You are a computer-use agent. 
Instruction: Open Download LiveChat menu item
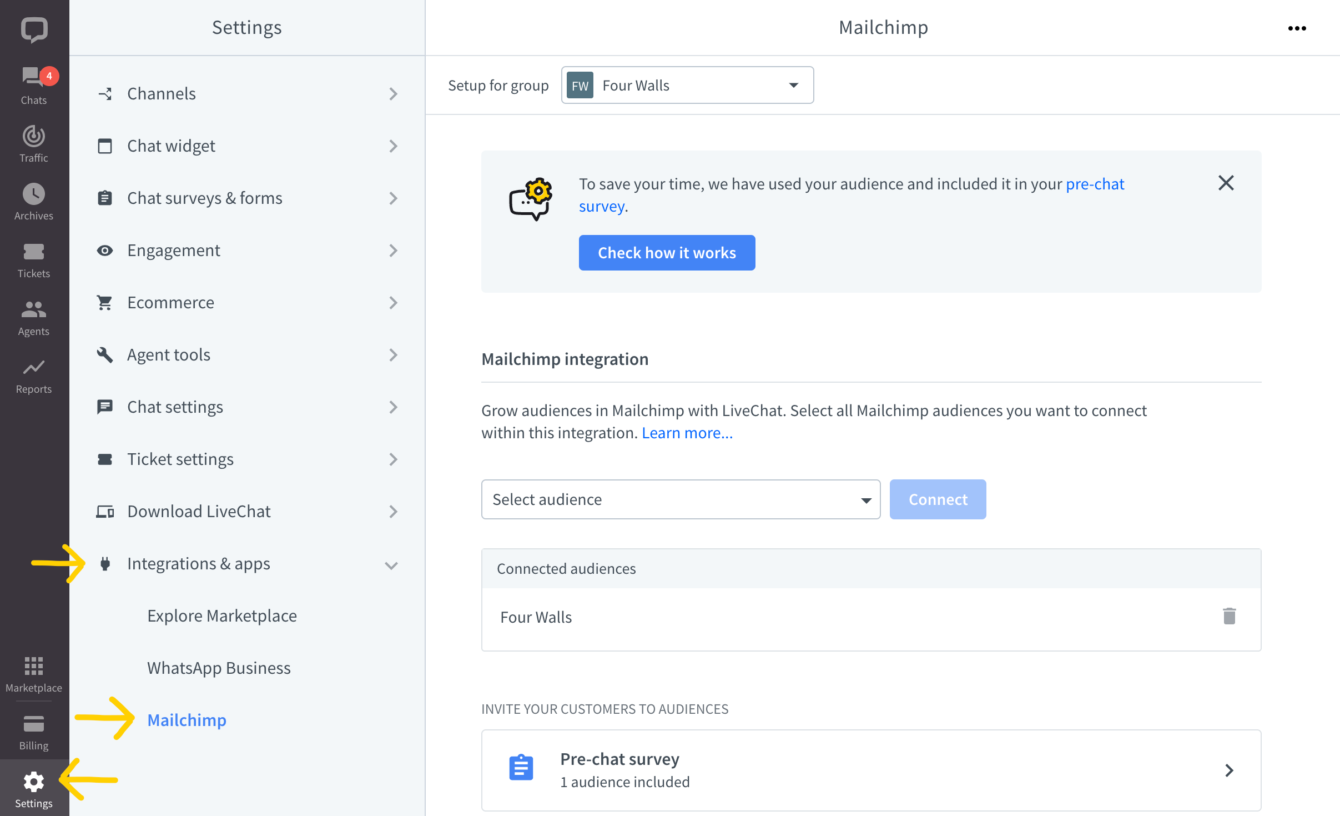[247, 512]
